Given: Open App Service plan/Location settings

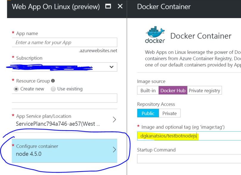Looking at the screenshot, I should [x=60, y=120].
